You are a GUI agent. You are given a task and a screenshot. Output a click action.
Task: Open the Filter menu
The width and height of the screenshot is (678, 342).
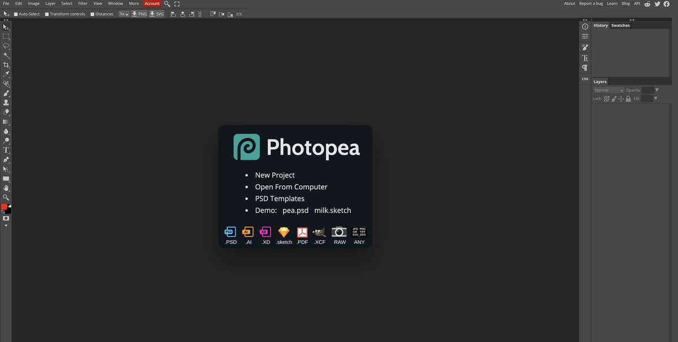(x=83, y=3)
